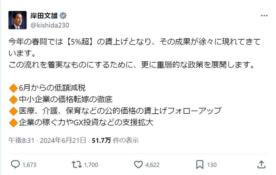Like the post with the heart icon
This screenshot has height=175, width=276.
(138, 164)
